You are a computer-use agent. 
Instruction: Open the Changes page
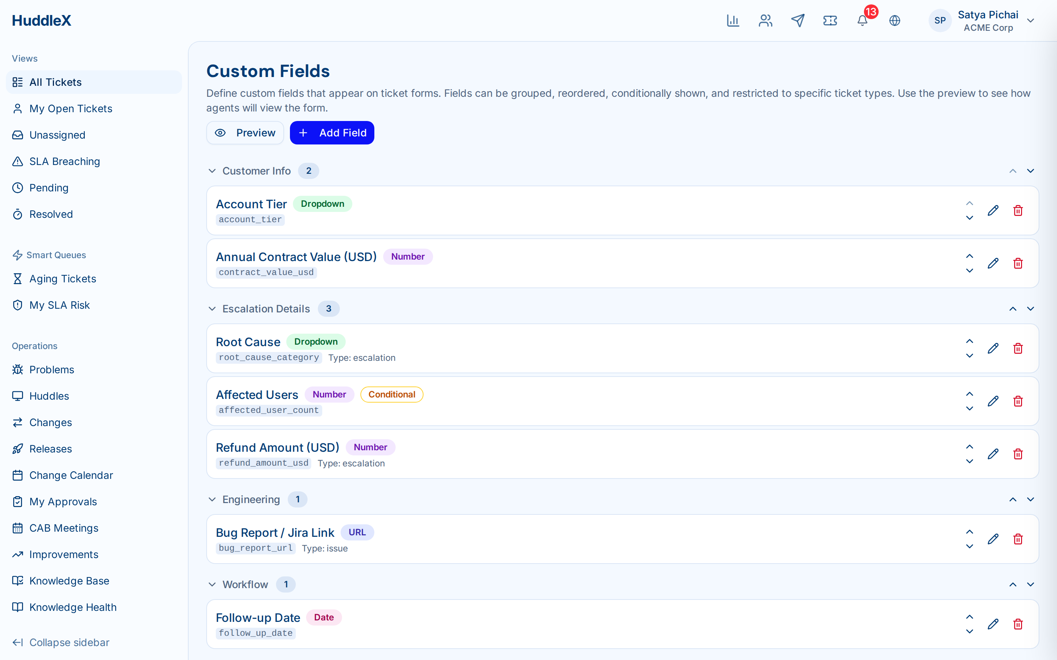coord(94,422)
